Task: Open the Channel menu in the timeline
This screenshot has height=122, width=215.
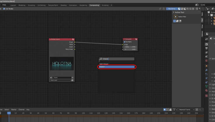Action: pos(21,110)
